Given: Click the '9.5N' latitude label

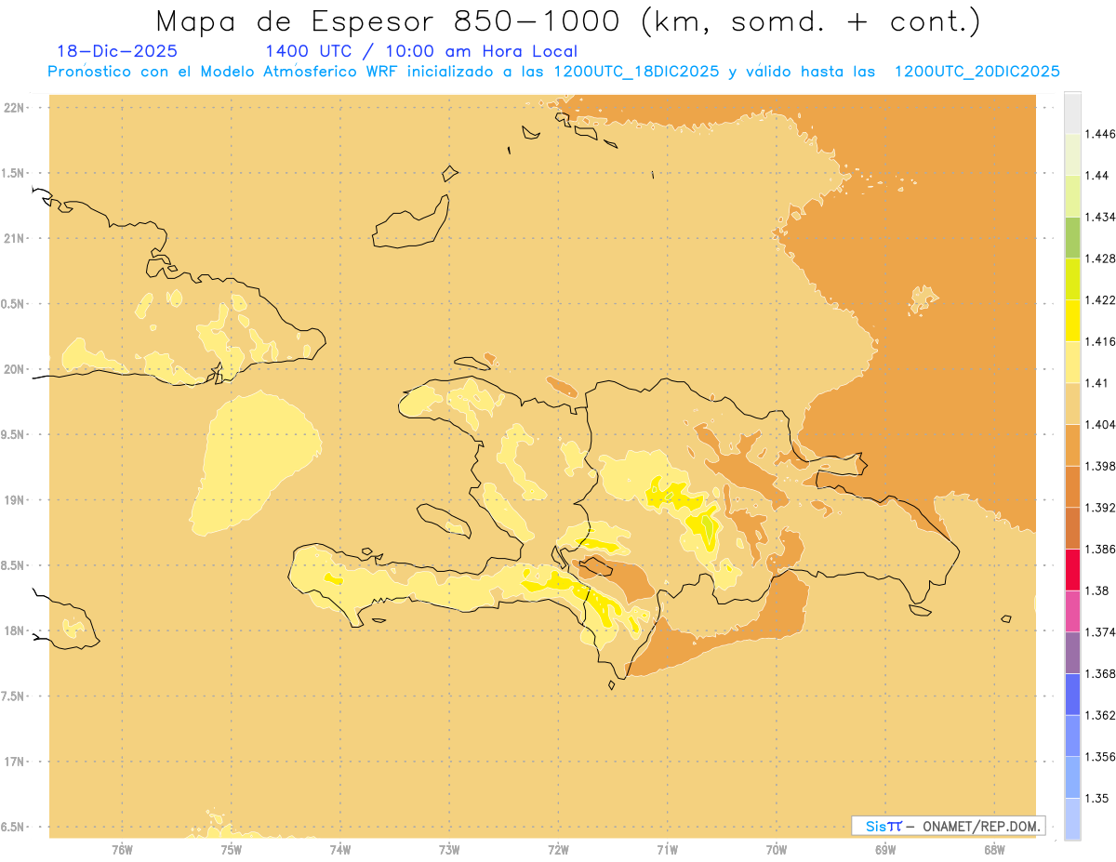Looking at the screenshot, I should (x=14, y=434).
